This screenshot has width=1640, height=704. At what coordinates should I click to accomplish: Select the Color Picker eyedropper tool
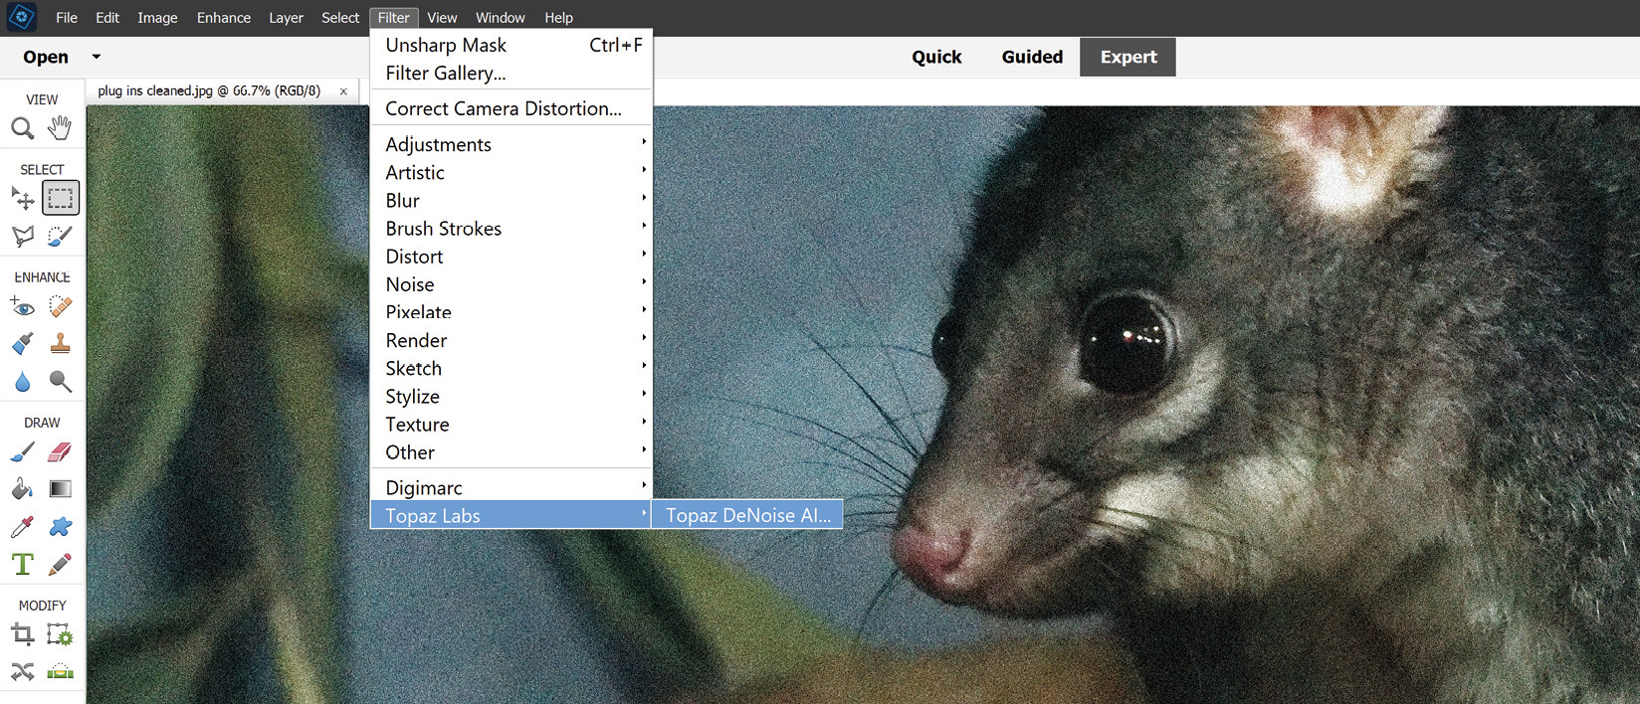coord(23,527)
